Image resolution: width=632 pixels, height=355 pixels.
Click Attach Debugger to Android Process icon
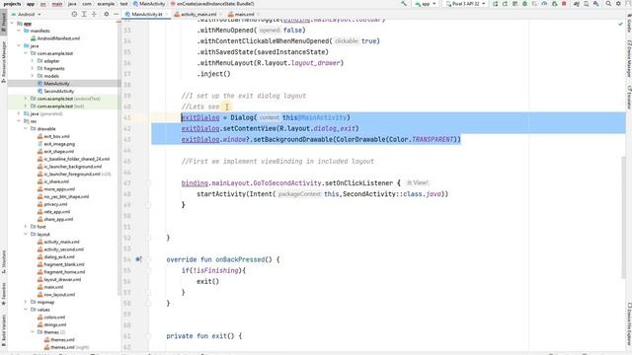click(554, 4)
